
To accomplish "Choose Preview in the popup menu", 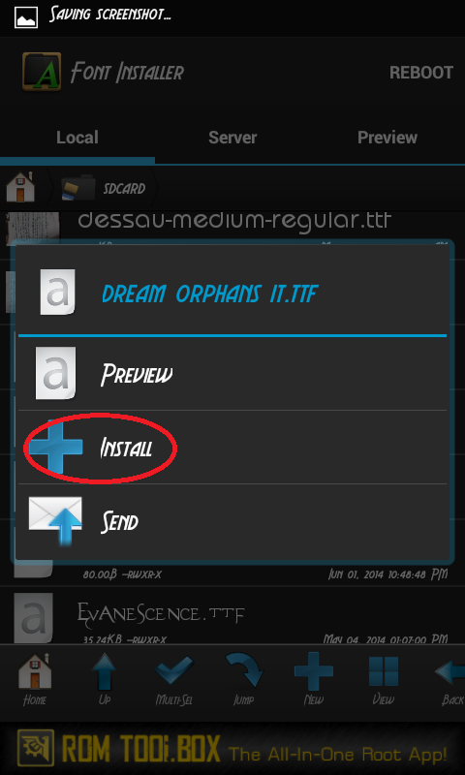I will [x=232, y=374].
